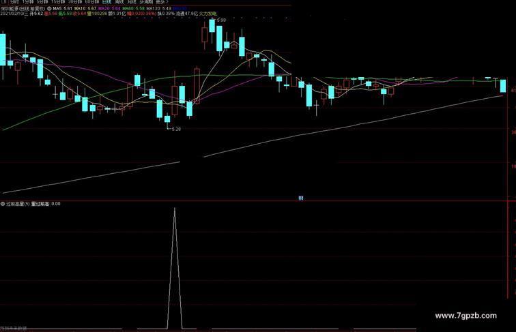Open the main chart indicator dropdown circle icon
516x332 pixels.
point(49,8)
